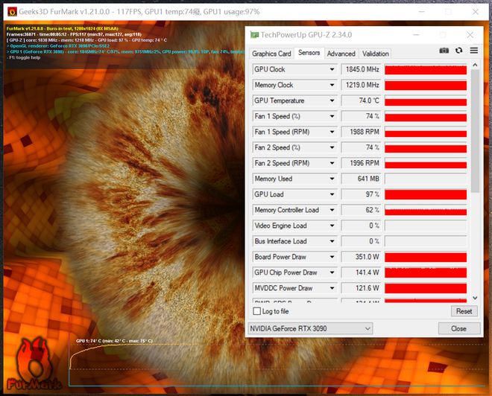Viewport: 492px width, 396px height.
Task: Click the 141.4 W GPU Chip Power value
Action: (361, 272)
